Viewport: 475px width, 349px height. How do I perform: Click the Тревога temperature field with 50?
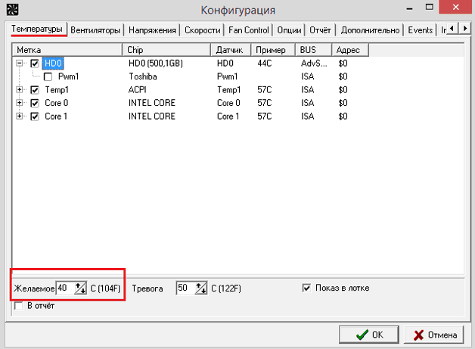(x=185, y=288)
